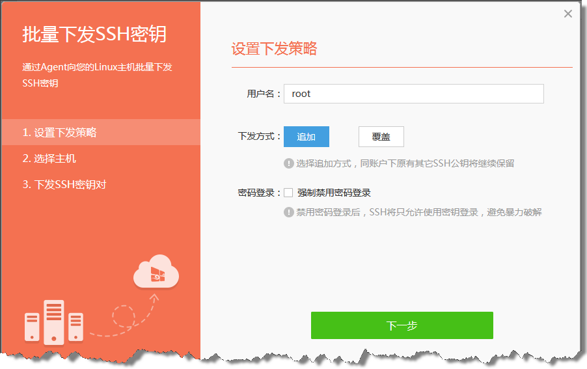The image size is (587, 369).
Task: Click the 设置下发策略 heading
Action: (x=274, y=49)
